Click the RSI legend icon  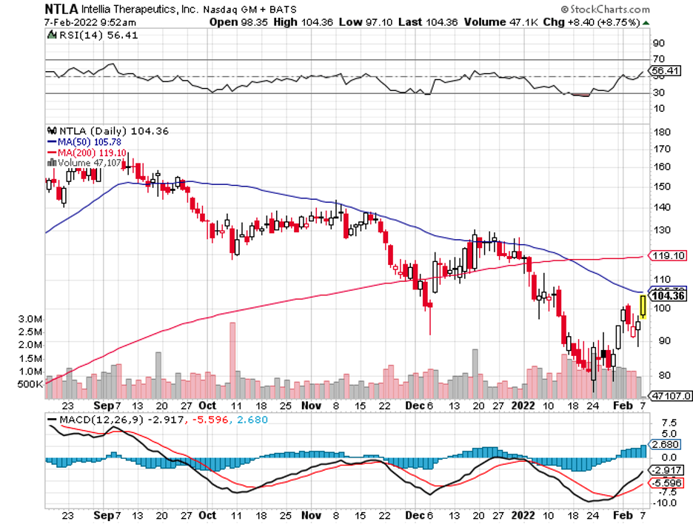click(x=52, y=35)
